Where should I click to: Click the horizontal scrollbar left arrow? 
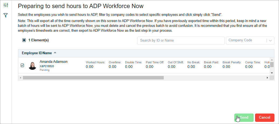pyautogui.click(x=20, y=78)
